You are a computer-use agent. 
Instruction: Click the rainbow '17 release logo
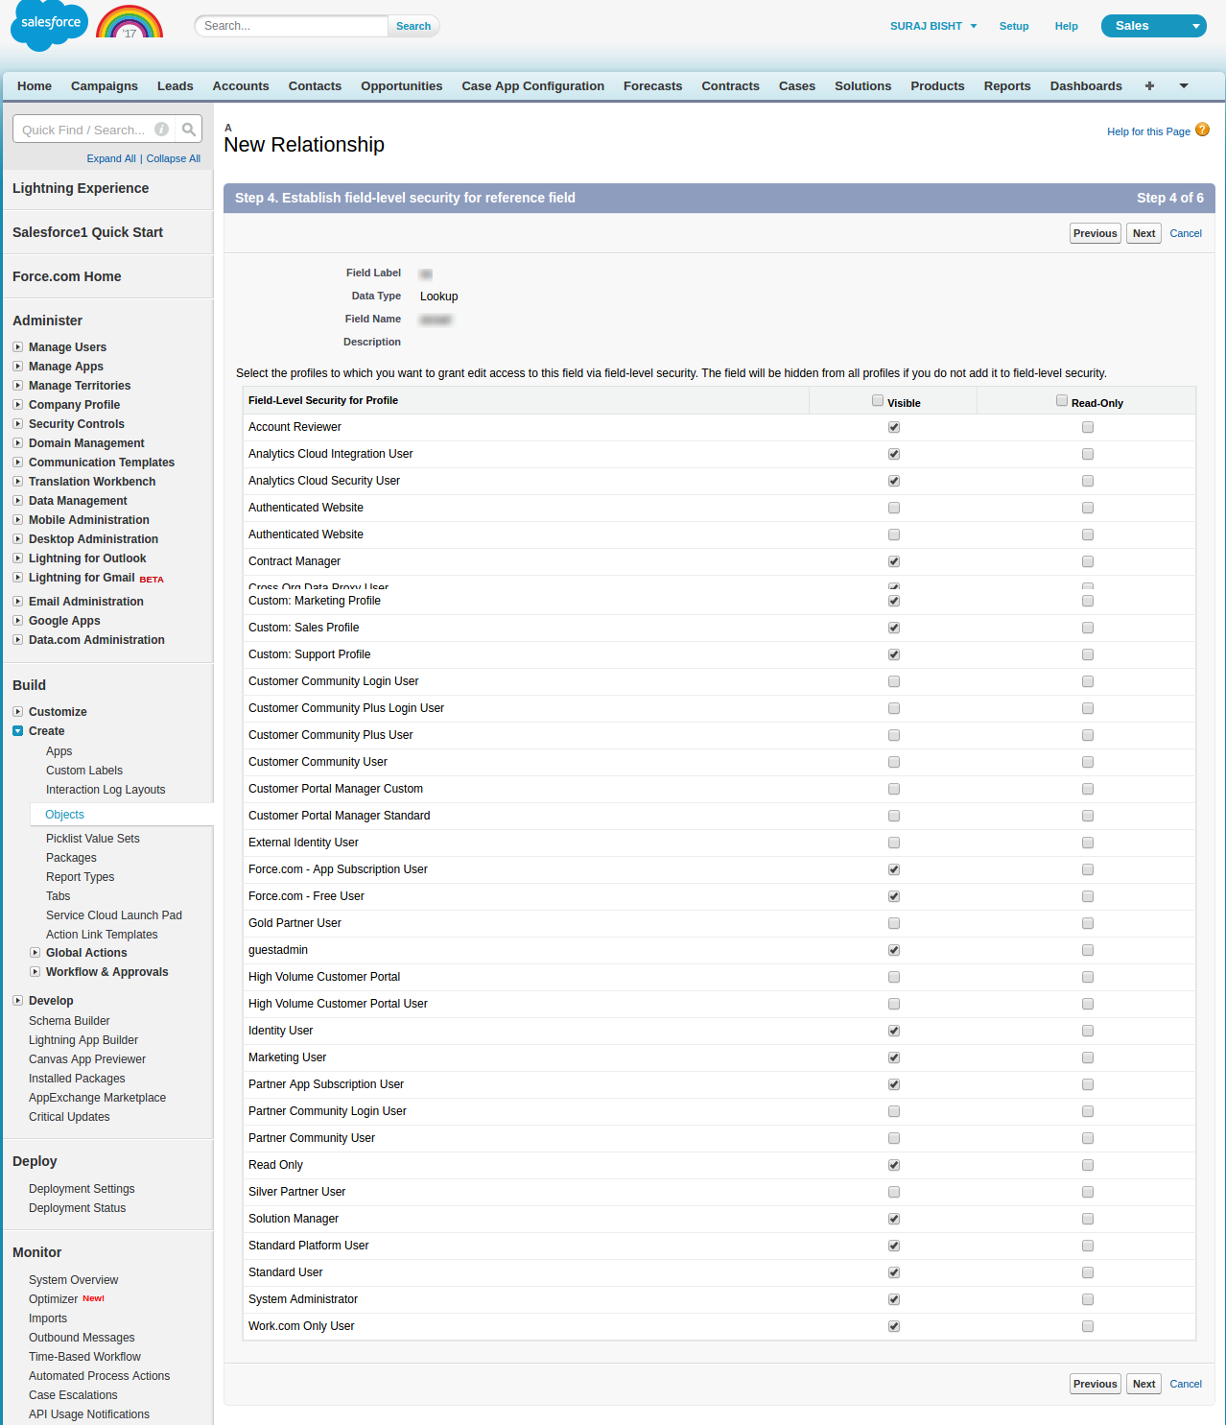(x=130, y=23)
